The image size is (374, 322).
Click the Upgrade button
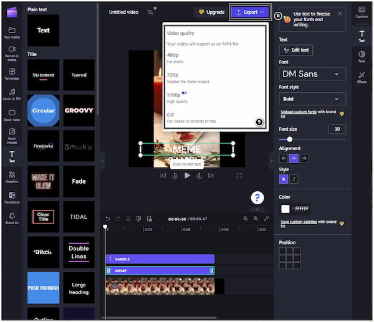coord(211,12)
